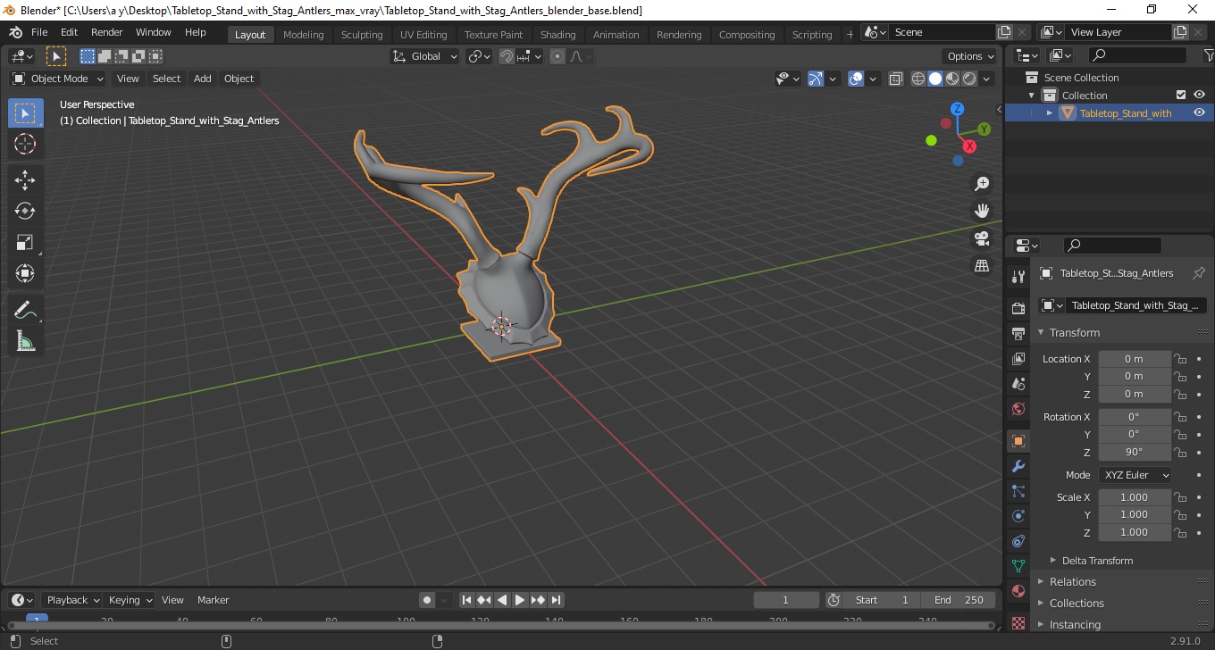Switch between perspective and orthographic view
The width and height of the screenshot is (1215, 650).
[982, 266]
